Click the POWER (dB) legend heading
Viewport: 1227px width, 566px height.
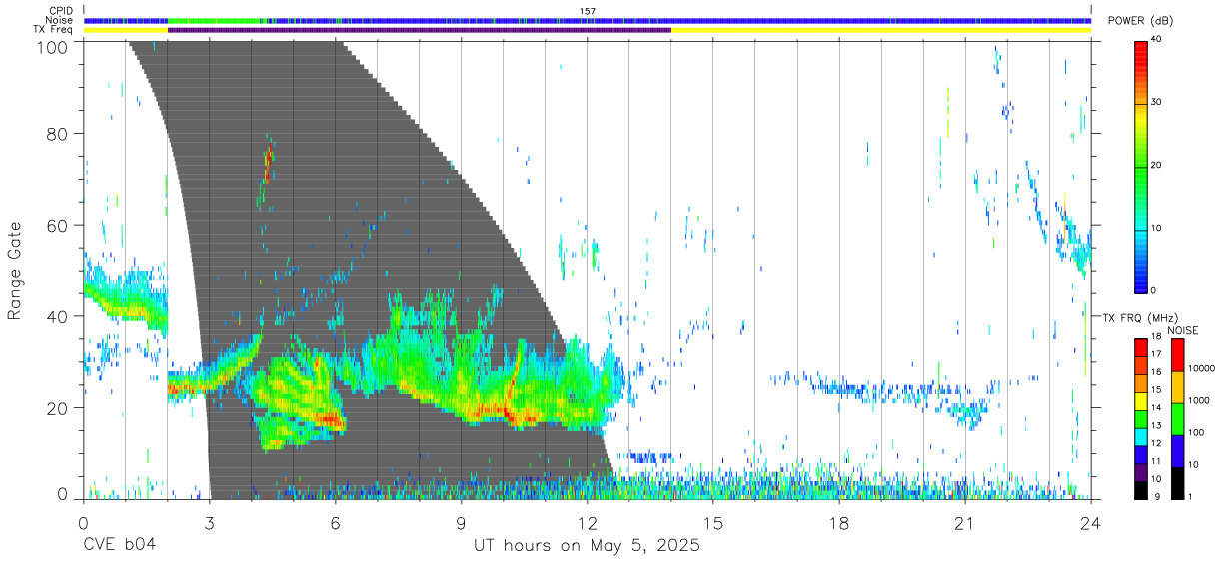pyautogui.click(x=1141, y=21)
